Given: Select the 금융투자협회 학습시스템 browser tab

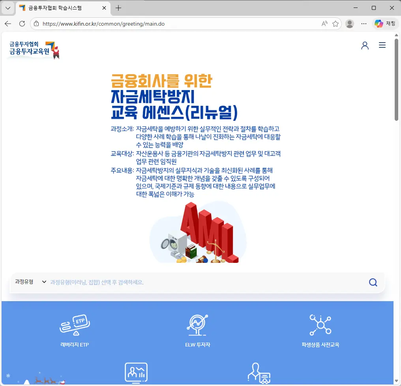Looking at the screenshot, I should tap(55, 7).
